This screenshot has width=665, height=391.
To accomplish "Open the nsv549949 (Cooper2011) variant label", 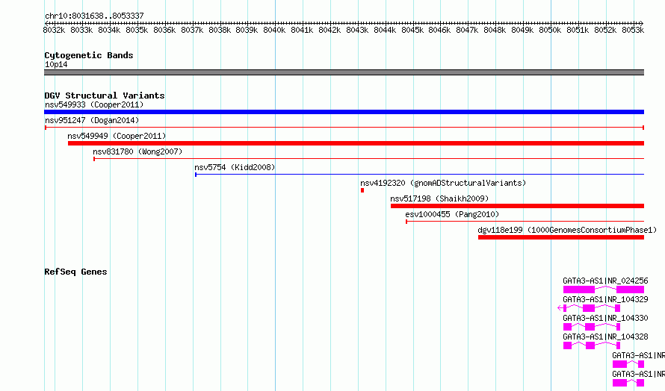I will coord(117,136).
